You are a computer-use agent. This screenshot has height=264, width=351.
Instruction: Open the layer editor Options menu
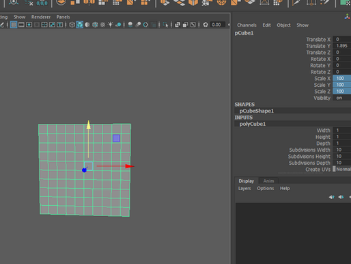coord(266,189)
